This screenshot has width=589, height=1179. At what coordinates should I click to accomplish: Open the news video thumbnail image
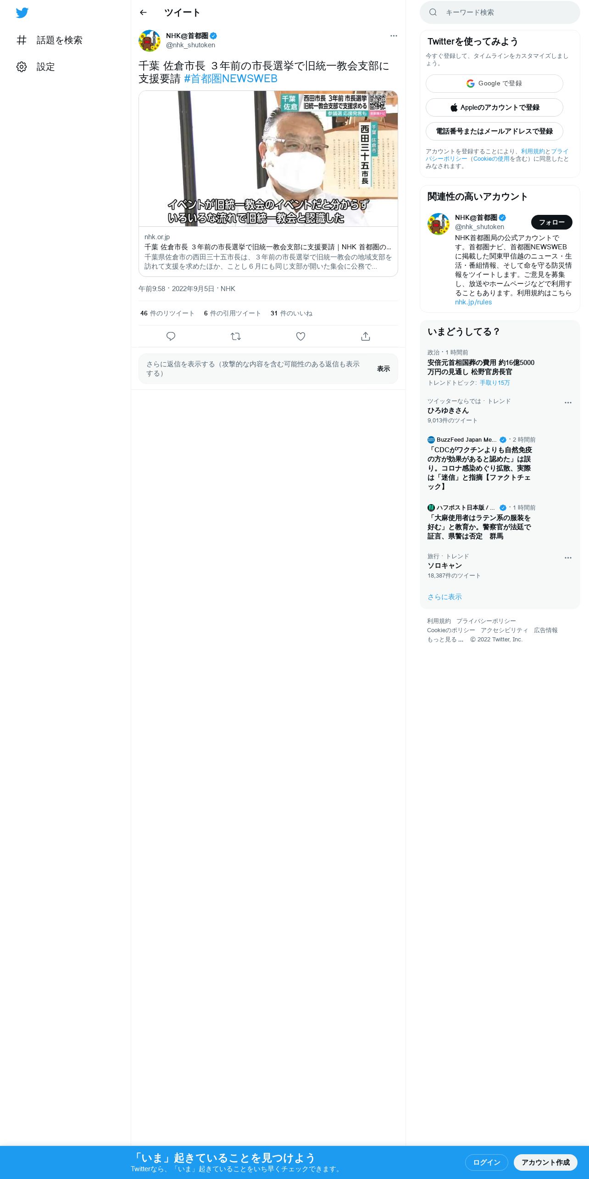coord(268,158)
